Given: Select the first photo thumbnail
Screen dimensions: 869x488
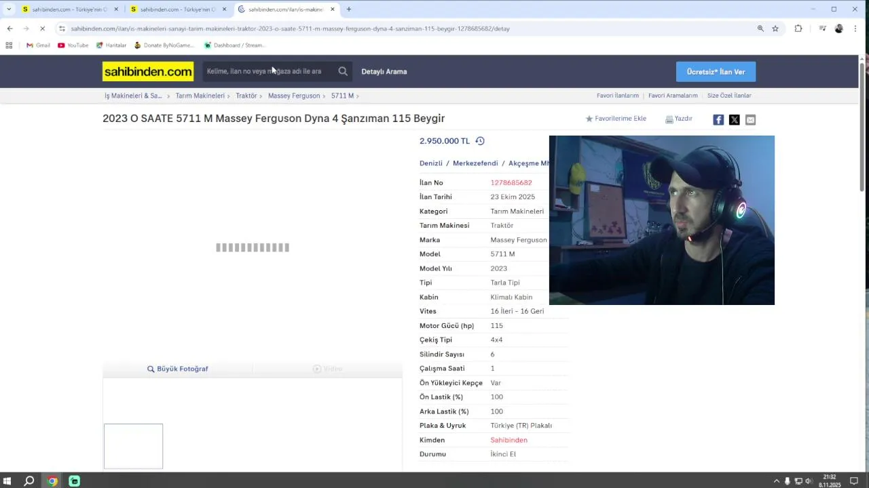Looking at the screenshot, I should tap(133, 446).
